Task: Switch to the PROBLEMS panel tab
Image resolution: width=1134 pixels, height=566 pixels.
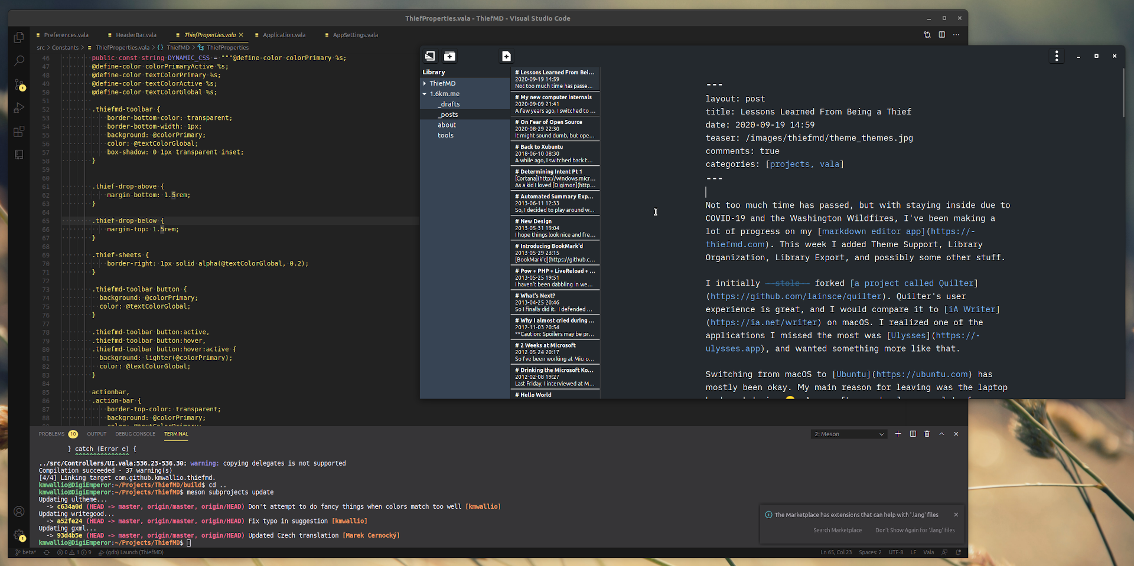Action: pyautogui.click(x=51, y=434)
